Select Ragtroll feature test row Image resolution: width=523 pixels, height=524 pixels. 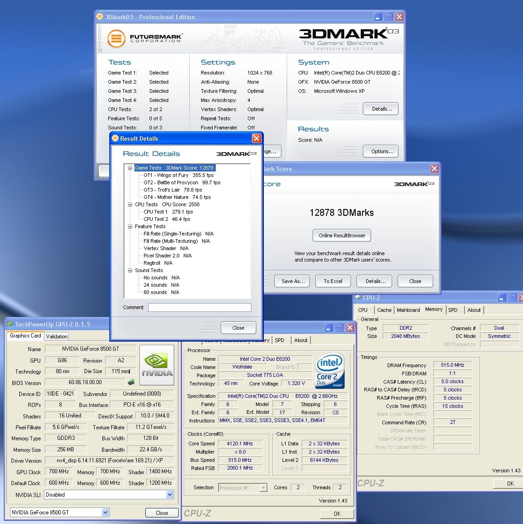(158, 263)
